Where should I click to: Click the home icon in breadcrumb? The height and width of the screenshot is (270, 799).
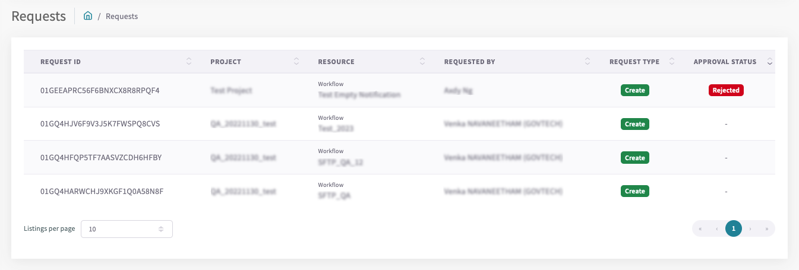[88, 16]
